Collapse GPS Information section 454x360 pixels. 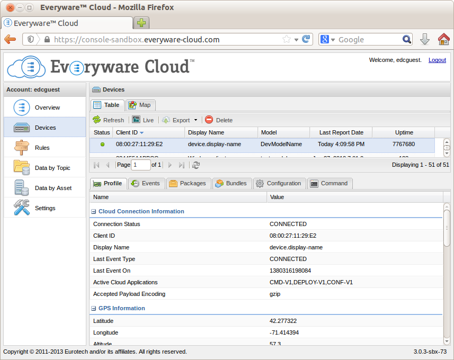94,309
